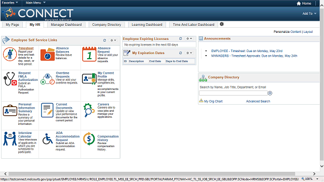
Task: Refresh the Employee Self Service Links pagelet
Action: click(x=105, y=40)
